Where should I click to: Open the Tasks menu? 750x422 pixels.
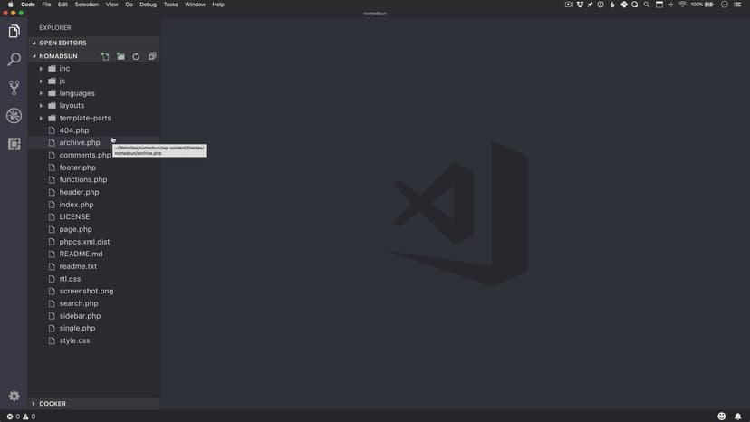(x=171, y=5)
